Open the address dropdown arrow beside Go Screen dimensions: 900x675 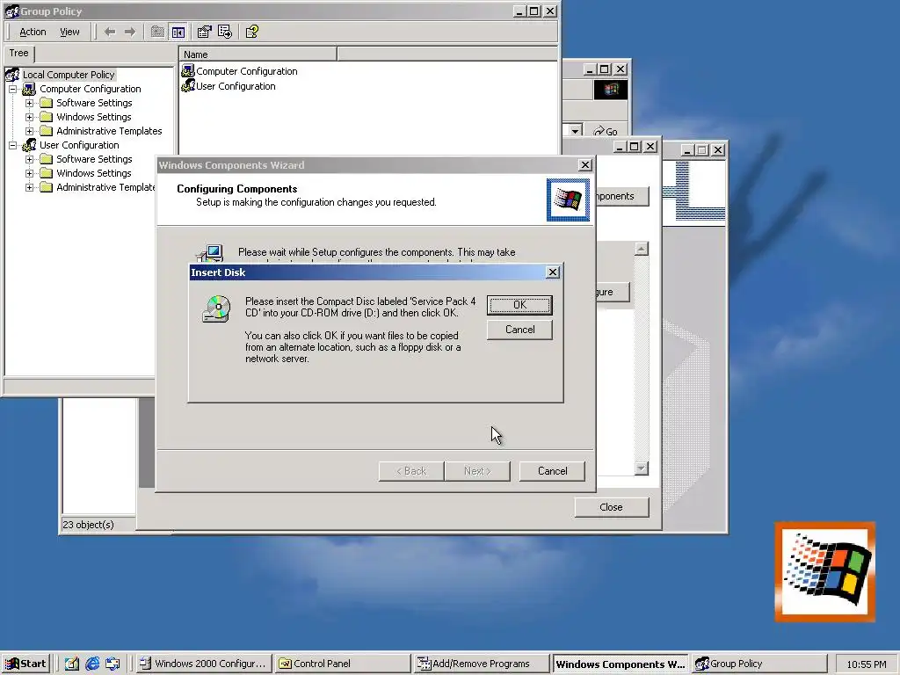click(x=575, y=131)
